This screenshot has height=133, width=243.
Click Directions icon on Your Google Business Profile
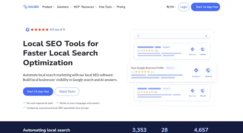(x=196, y=70)
